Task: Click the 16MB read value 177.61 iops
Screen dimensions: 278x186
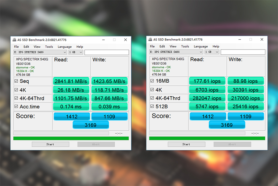Action: 207,81
